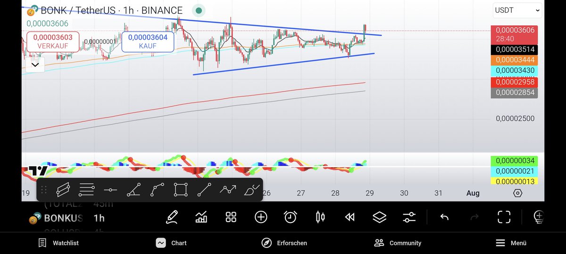
Task: Tap the lightbulb ideas icon
Action: click(539, 217)
